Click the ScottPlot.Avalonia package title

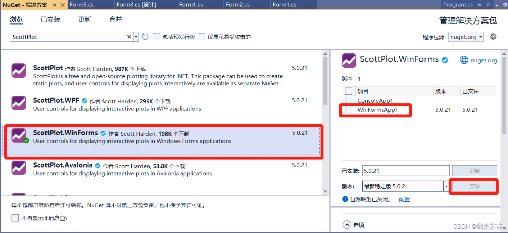[63, 165]
